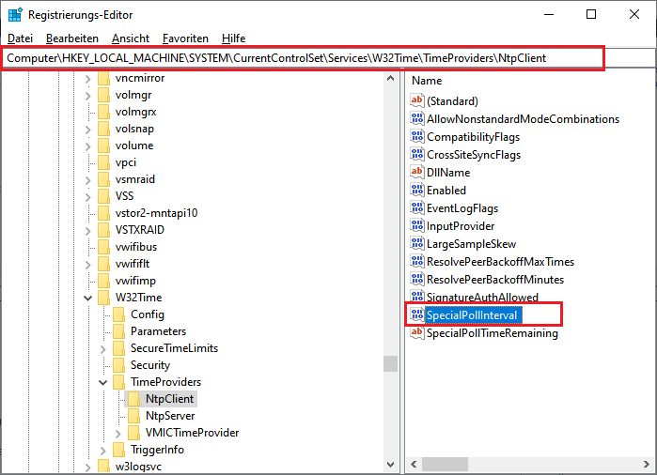Open the Ansicht menu

coord(130,38)
